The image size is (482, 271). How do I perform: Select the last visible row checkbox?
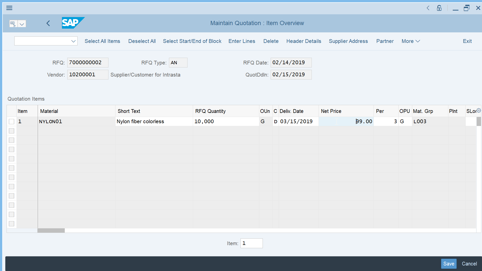point(11,224)
